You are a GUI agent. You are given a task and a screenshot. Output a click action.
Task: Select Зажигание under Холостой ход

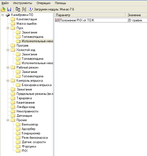29,54
